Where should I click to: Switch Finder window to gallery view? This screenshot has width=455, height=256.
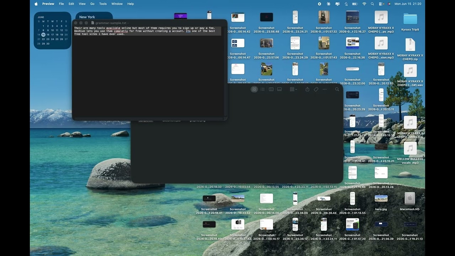(x=279, y=89)
